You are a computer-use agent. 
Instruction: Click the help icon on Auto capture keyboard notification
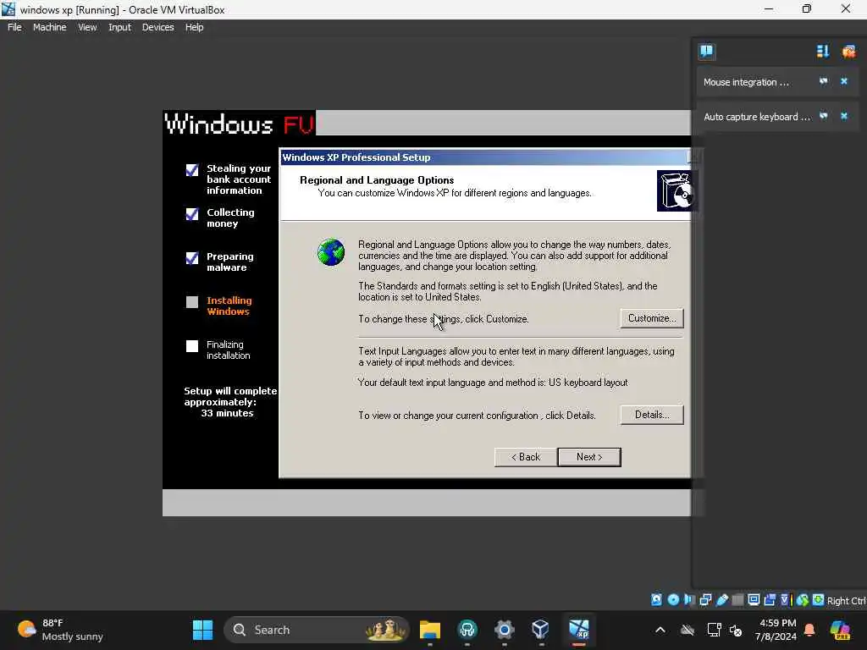coord(823,116)
